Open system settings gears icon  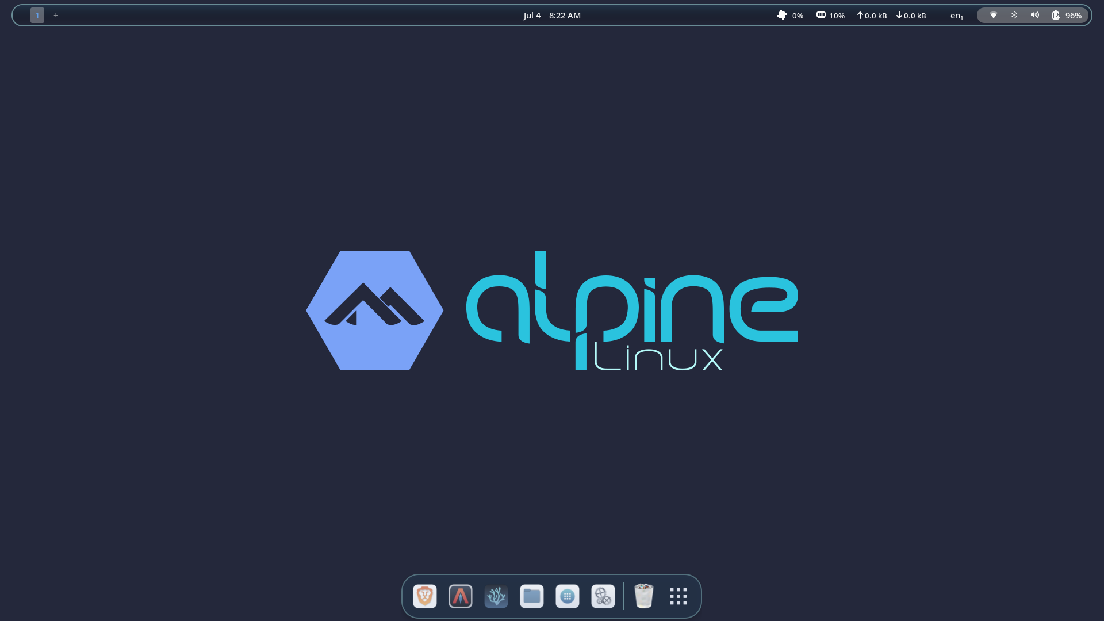pyautogui.click(x=603, y=596)
